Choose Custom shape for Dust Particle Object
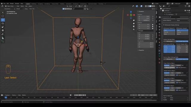Image resolution: width=191 pixels, height=107 pixels. pyautogui.click(x=178, y=88)
